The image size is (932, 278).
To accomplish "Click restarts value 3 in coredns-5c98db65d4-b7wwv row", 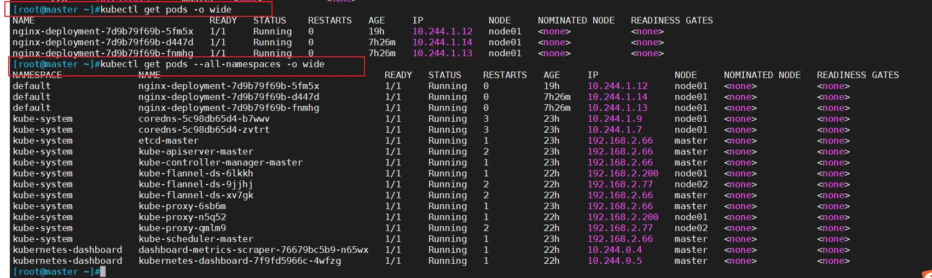I will [x=486, y=119].
